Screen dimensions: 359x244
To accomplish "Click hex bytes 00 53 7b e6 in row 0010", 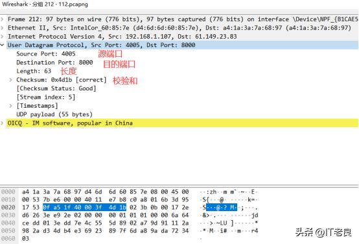I will tap(41, 199).
